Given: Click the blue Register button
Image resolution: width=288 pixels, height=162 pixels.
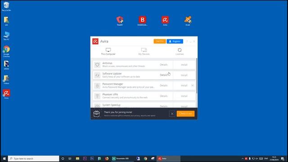Looking at the screenshot, I should [175, 41].
